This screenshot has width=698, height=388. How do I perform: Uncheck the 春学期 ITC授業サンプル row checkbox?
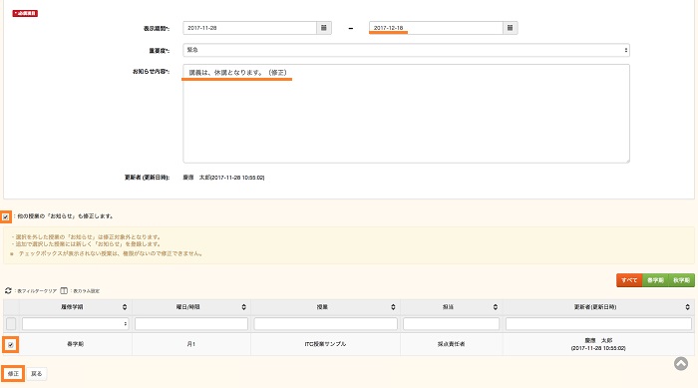click(11, 345)
